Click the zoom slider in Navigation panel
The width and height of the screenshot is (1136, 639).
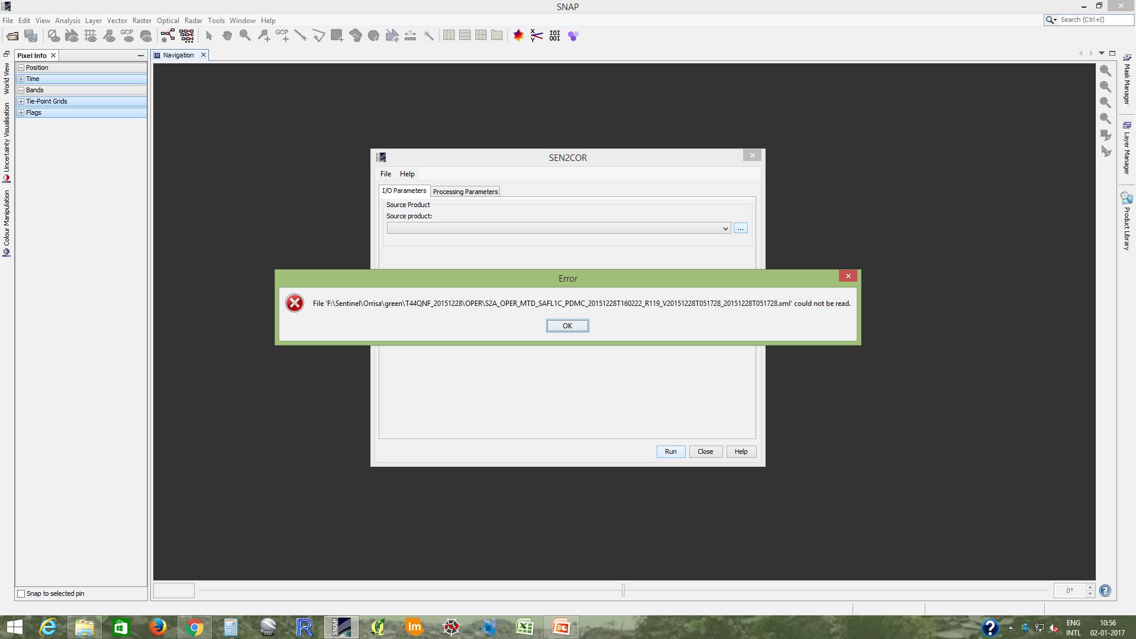623,590
